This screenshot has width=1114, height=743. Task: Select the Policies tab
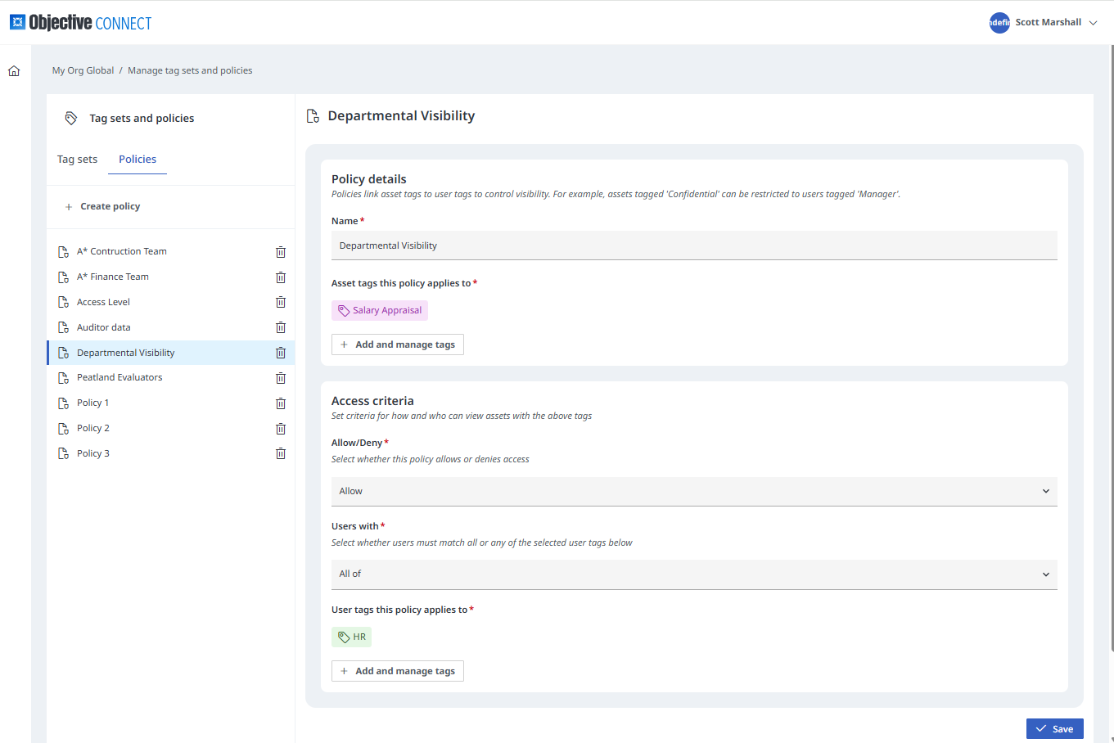tap(138, 160)
